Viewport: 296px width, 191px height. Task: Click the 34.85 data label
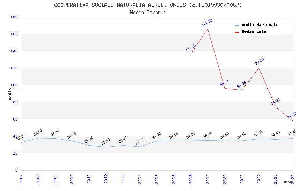coord(241,135)
